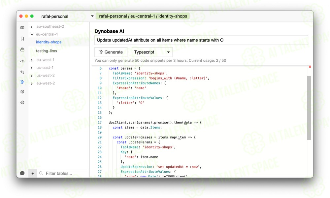Screen dimensions: 330x198
Task: Expand the us-west-2 region
Action: (32, 76)
